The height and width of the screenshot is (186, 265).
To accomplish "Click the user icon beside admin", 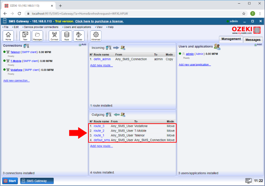I will point(184,54).
